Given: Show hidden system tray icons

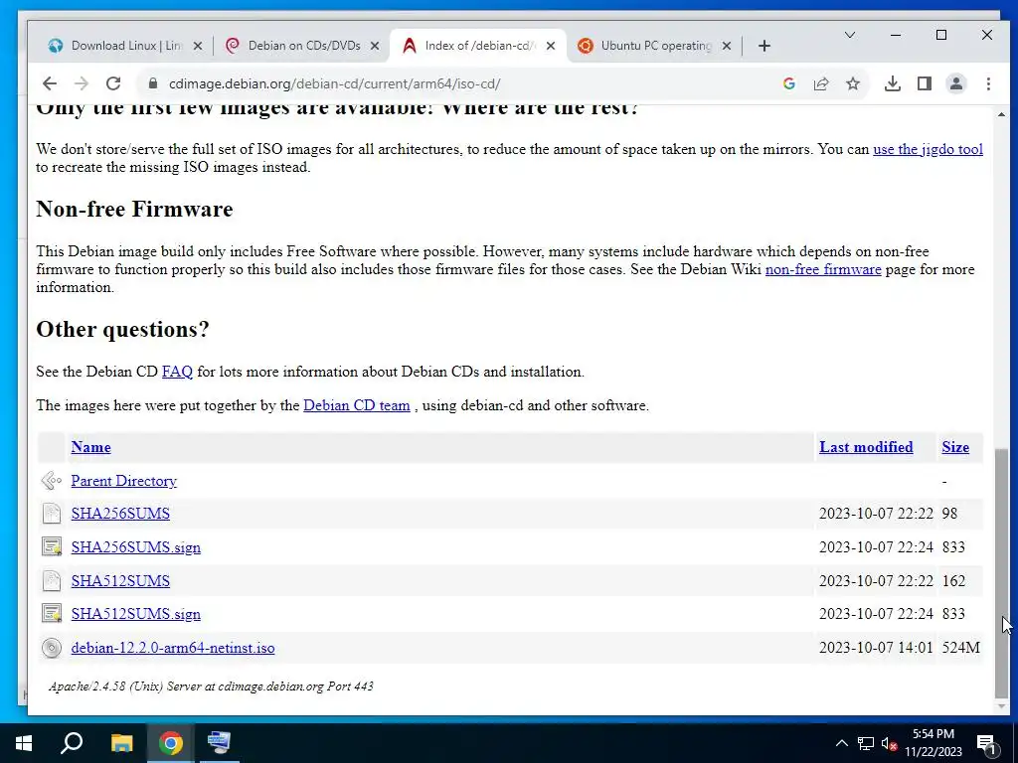Looking at the screenshot, I should click(841, 743).
